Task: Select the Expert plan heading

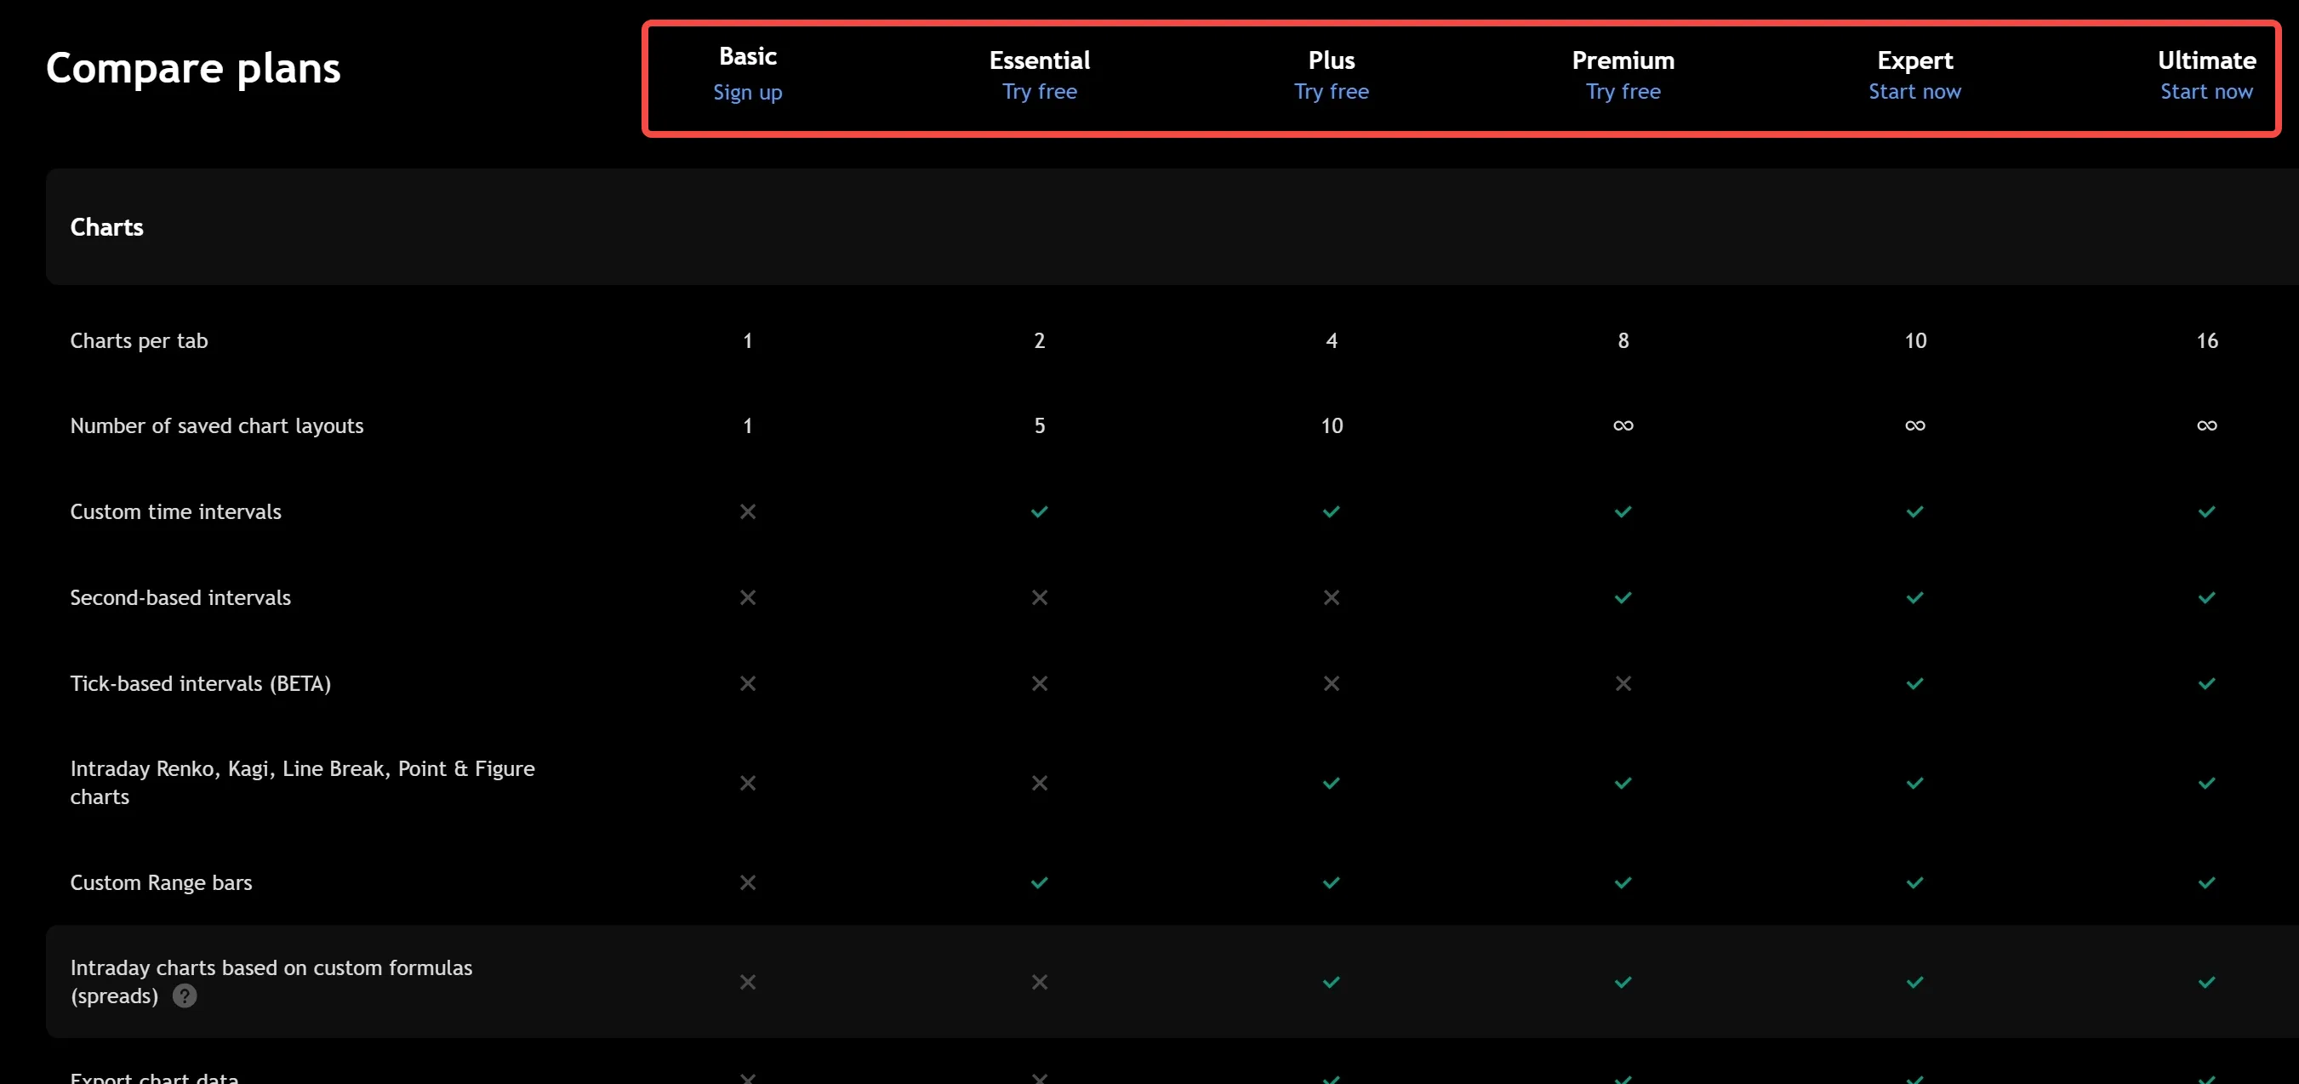Action: (1914, 60)
